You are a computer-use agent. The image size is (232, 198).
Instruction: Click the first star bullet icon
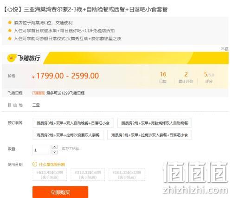click(x=10, y=23)
